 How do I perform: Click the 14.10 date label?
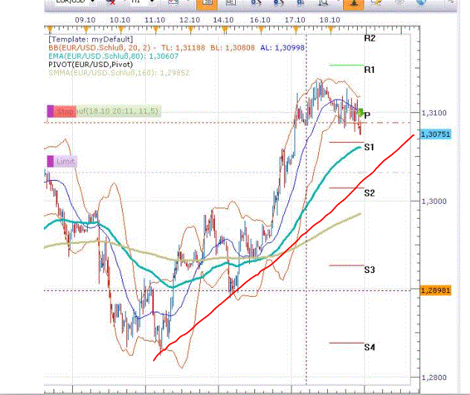(x=223, y=20)
